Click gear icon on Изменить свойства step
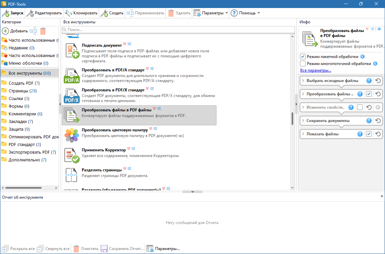 pyautogui.click(x=378, y=107)
